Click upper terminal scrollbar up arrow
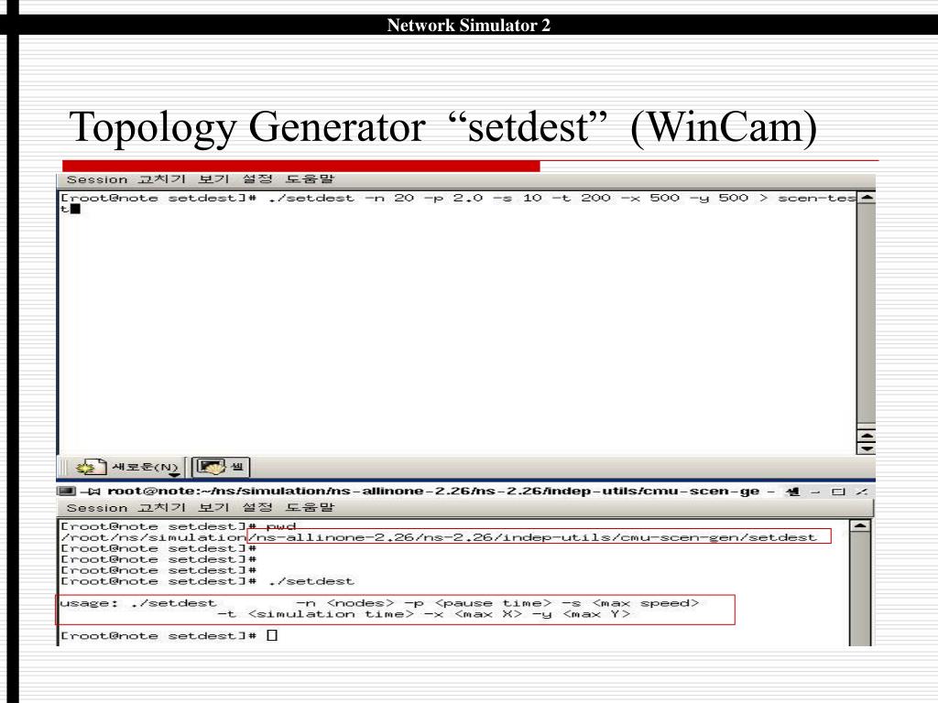 pyautogui.click(x=867, y=198)
